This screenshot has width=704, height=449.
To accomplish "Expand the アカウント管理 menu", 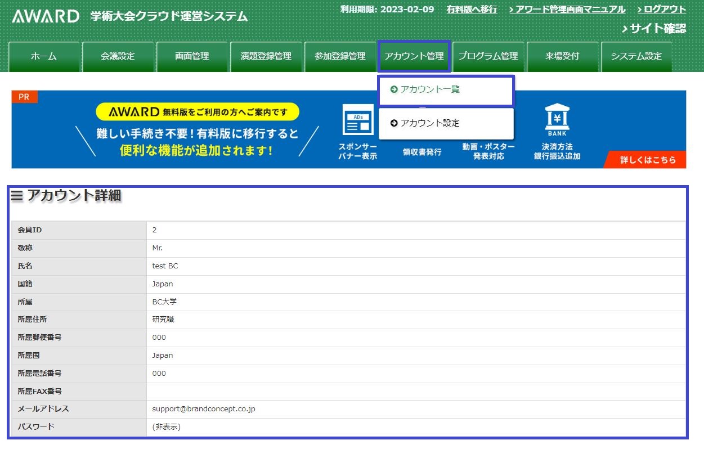I will point(414,56).
